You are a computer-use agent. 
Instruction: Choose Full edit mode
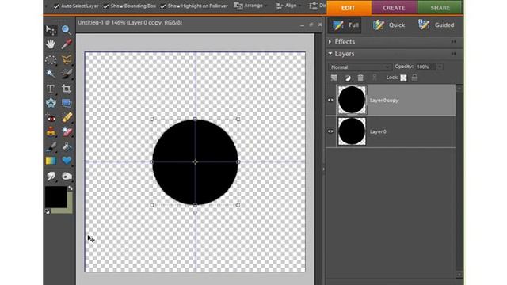pyautogui.click(x=345, y=25)
